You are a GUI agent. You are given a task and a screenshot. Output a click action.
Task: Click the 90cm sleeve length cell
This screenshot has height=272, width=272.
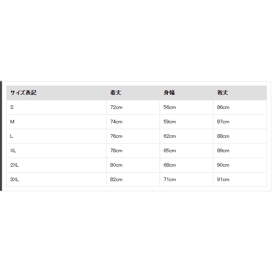pyautogui.click(x=223, y=165)
